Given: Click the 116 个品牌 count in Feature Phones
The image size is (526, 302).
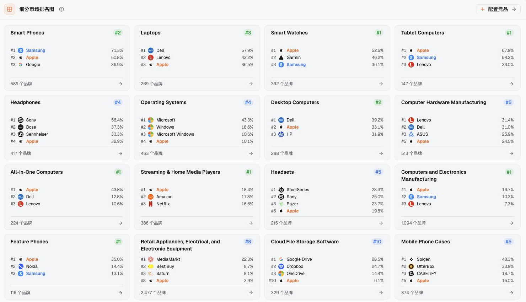Looking at the screenshot, I should click(x=20, y=293).
